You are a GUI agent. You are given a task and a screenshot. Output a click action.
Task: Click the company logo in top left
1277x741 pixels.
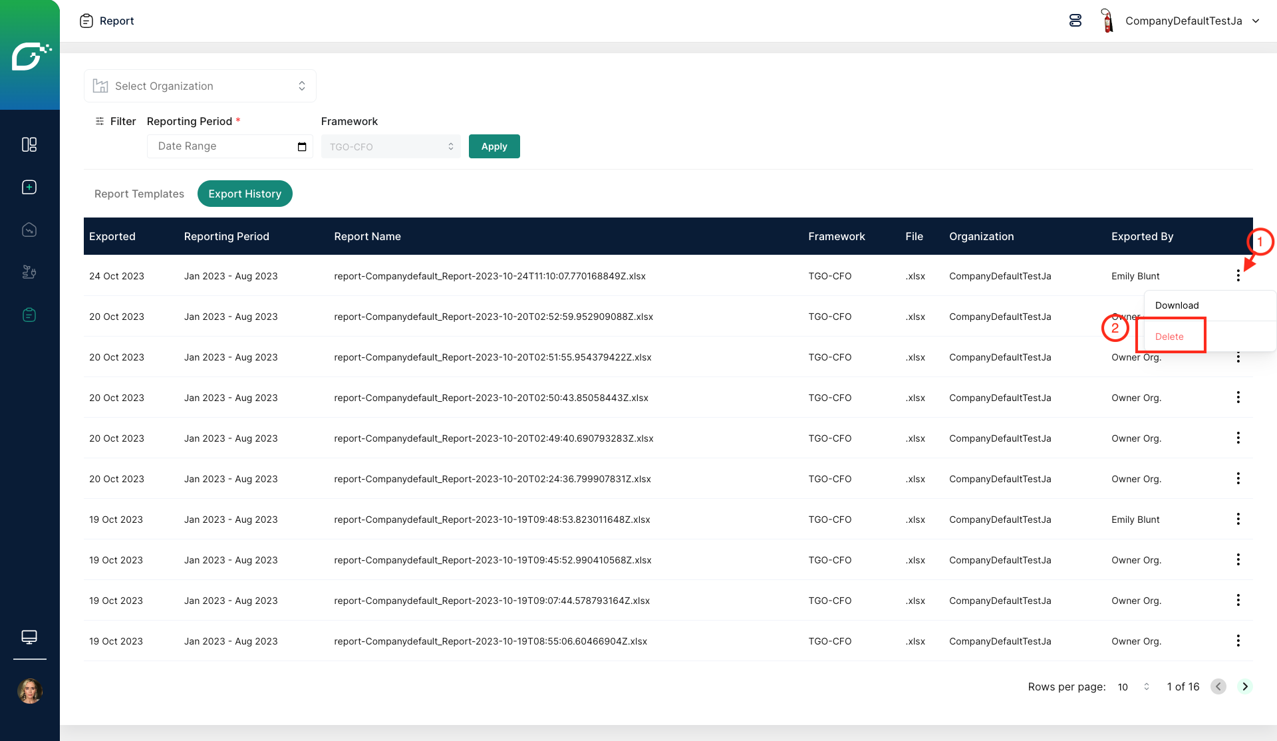[x=30, y=56]
